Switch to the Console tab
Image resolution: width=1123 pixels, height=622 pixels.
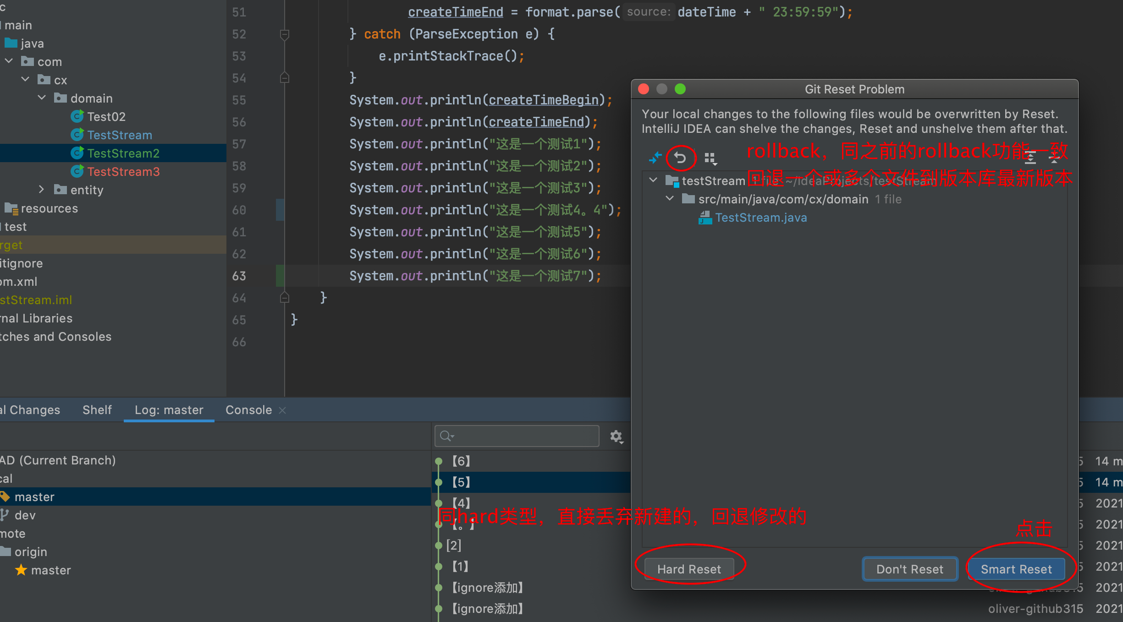[248, 409]
